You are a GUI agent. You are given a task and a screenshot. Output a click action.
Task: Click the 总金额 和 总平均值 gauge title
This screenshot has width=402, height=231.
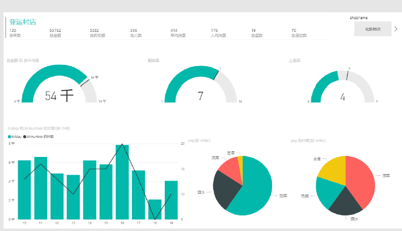tap(23, 60)
